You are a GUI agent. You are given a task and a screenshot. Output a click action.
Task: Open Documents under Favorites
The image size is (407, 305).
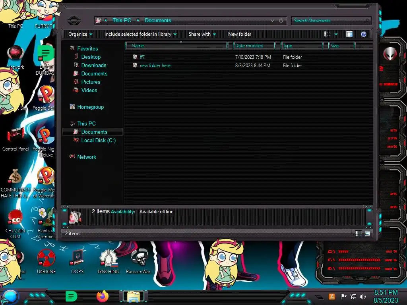pos(94,73)
